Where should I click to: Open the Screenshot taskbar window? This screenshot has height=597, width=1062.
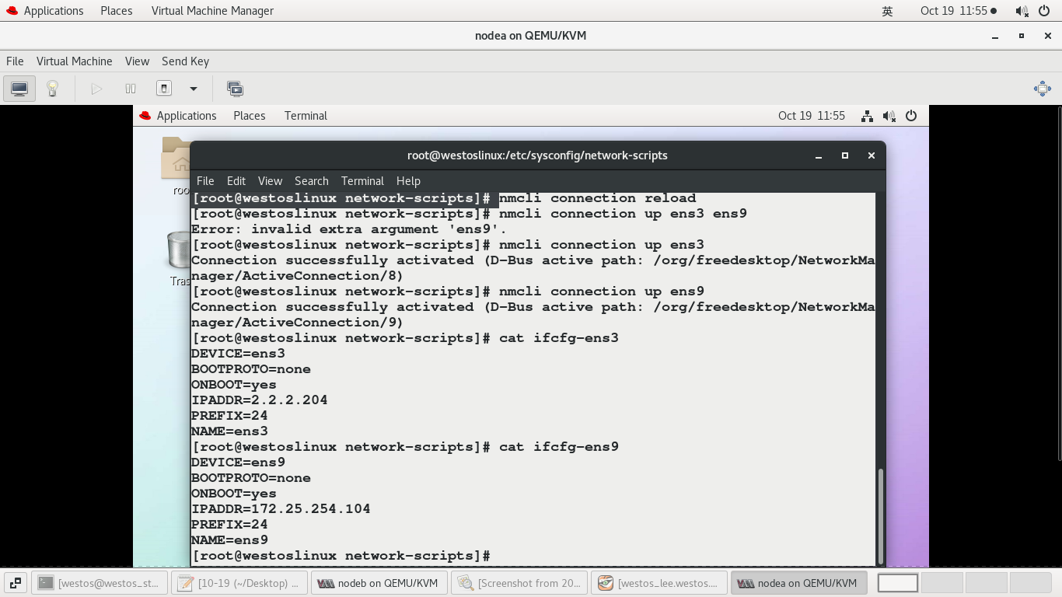(519, 582)
